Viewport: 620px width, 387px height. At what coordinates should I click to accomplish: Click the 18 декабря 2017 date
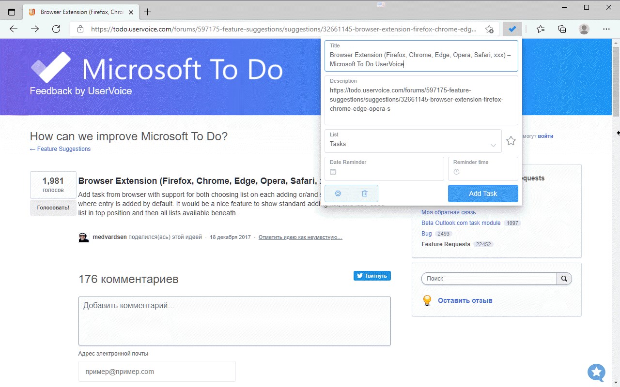point(230,238)
